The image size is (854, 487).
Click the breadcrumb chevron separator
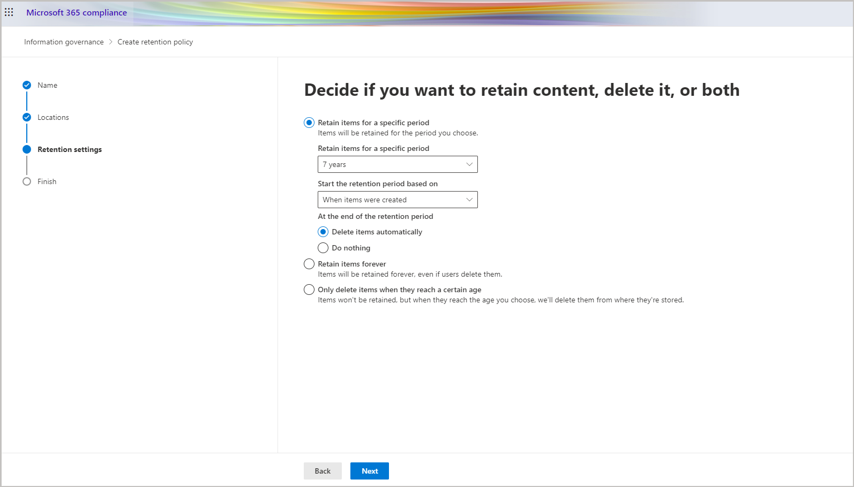point(111,42)
